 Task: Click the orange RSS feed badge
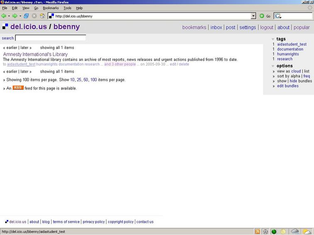18,88
